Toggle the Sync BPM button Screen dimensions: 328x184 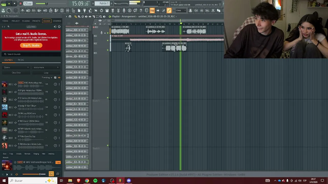pyautogui.click(x=51, y=174)
